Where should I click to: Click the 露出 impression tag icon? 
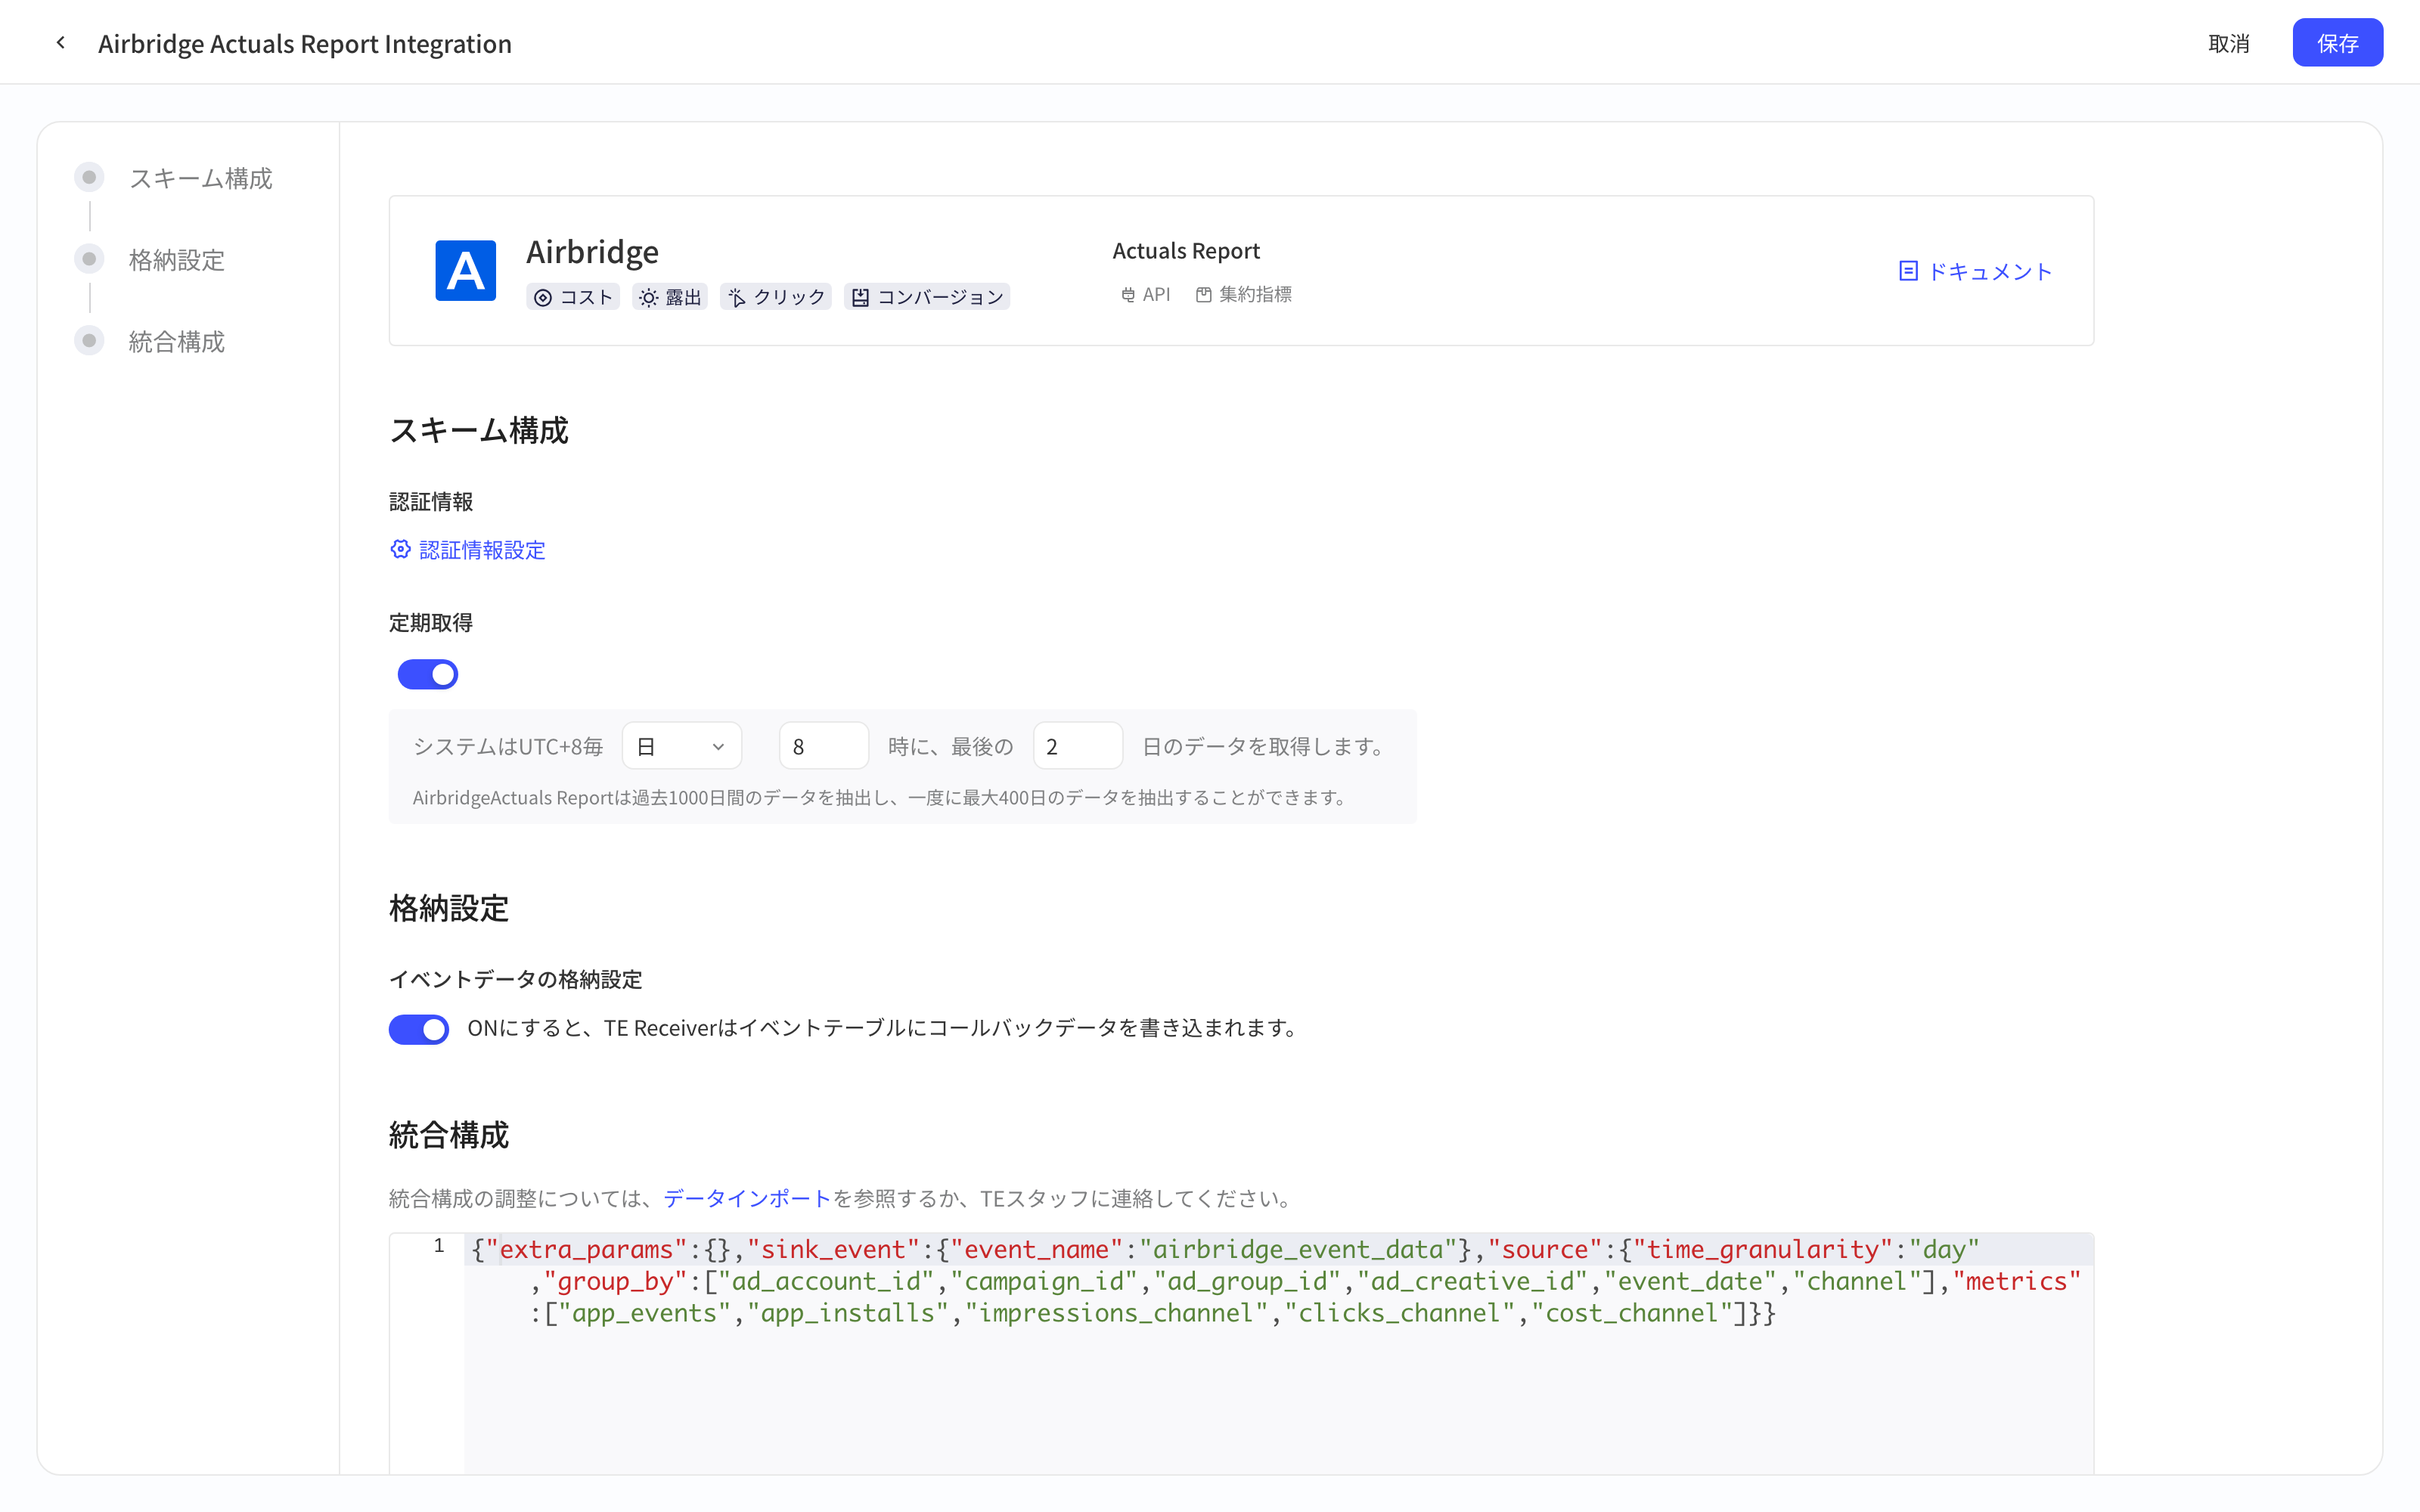coord(649,298)
